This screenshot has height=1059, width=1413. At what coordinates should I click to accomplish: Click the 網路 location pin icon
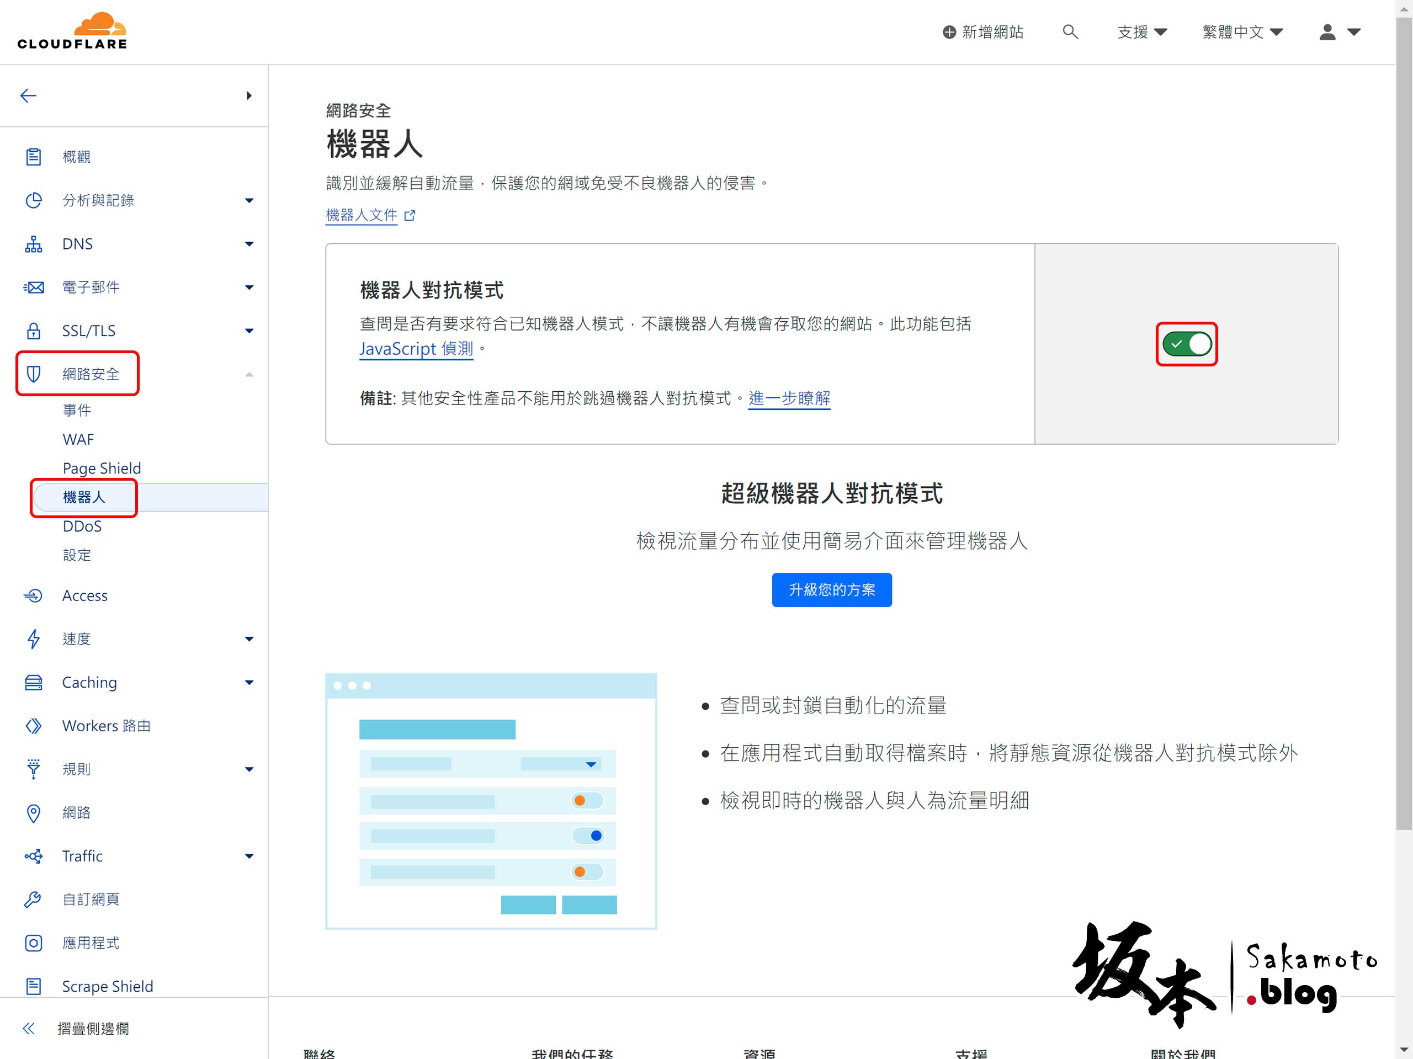34,813
